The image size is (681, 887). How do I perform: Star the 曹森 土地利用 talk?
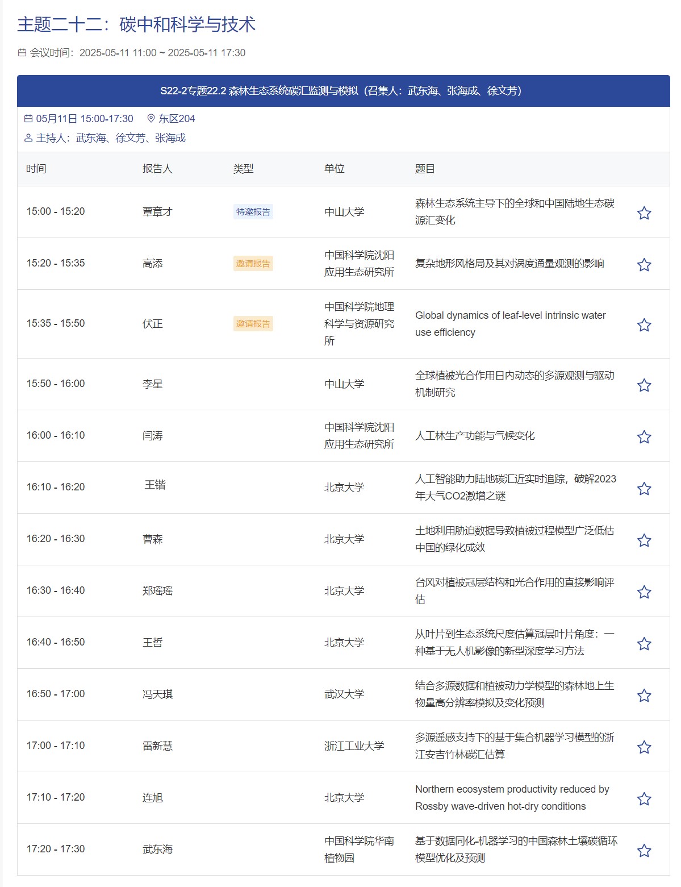pos(644,540)
